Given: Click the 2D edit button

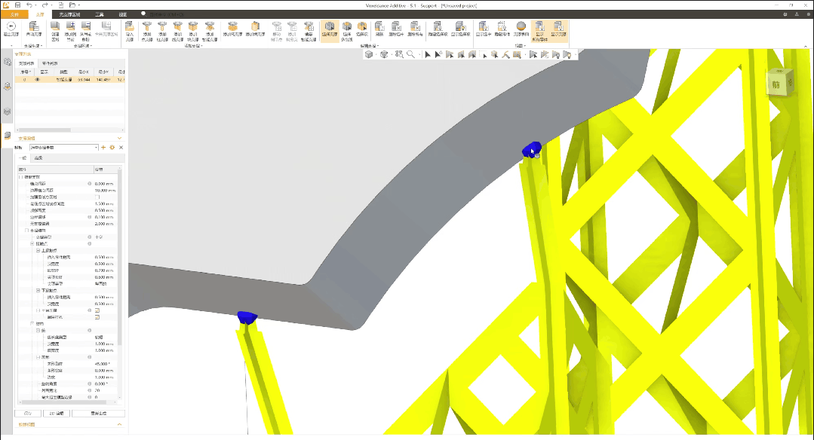Looking at the screenshot, I should click(57, 414).
